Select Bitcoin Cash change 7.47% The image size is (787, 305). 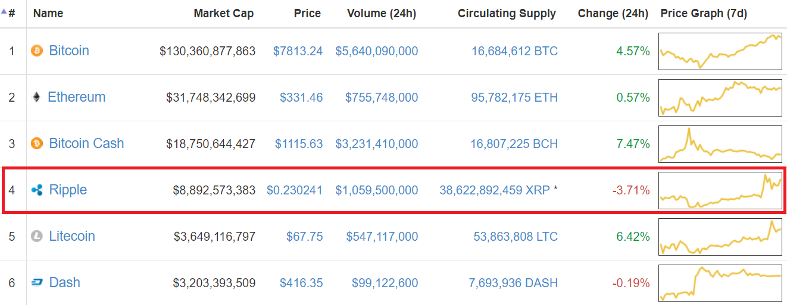(633, 144)
